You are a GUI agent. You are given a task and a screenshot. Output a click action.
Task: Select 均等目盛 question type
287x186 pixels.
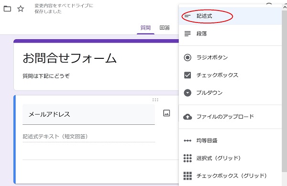coord(230,141)
